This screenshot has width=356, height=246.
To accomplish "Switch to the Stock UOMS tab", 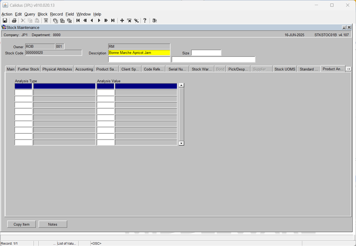I will coord(285,69).
